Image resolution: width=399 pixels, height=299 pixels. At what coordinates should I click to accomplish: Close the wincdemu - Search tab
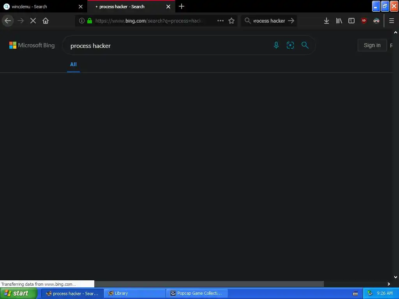click(x=81, y=7)
